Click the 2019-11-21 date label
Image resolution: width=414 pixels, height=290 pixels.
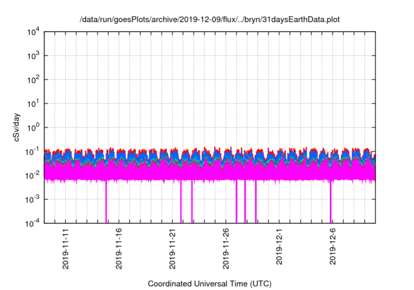pos(172,249)
